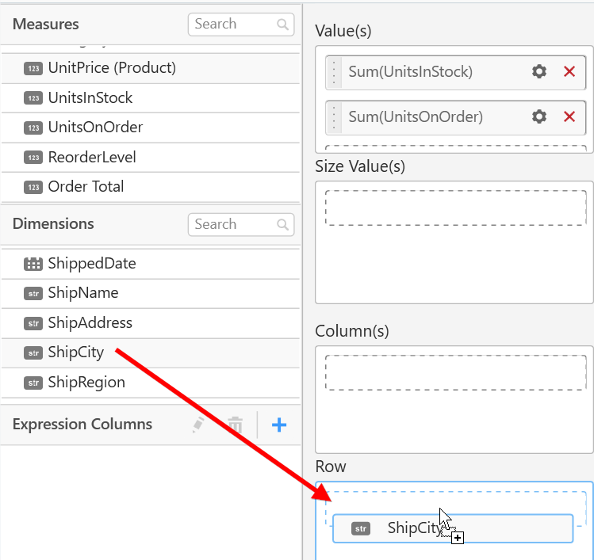Pick the ShippedDate dimension

91,264
